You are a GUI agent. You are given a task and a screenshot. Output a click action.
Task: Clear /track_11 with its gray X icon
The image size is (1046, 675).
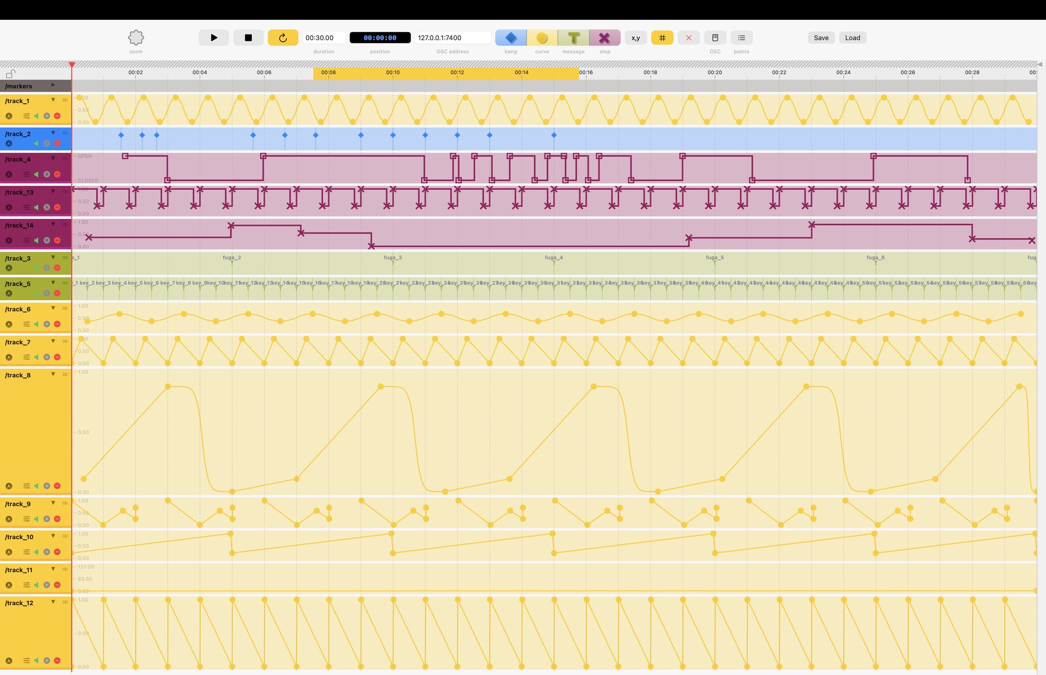[x=47, y=585]
